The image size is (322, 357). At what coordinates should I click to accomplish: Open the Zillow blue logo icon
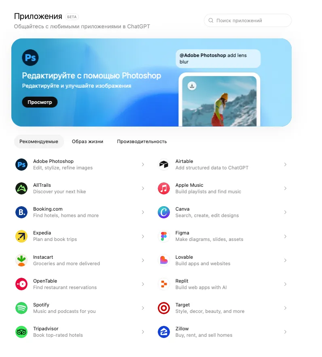point(164,332)
